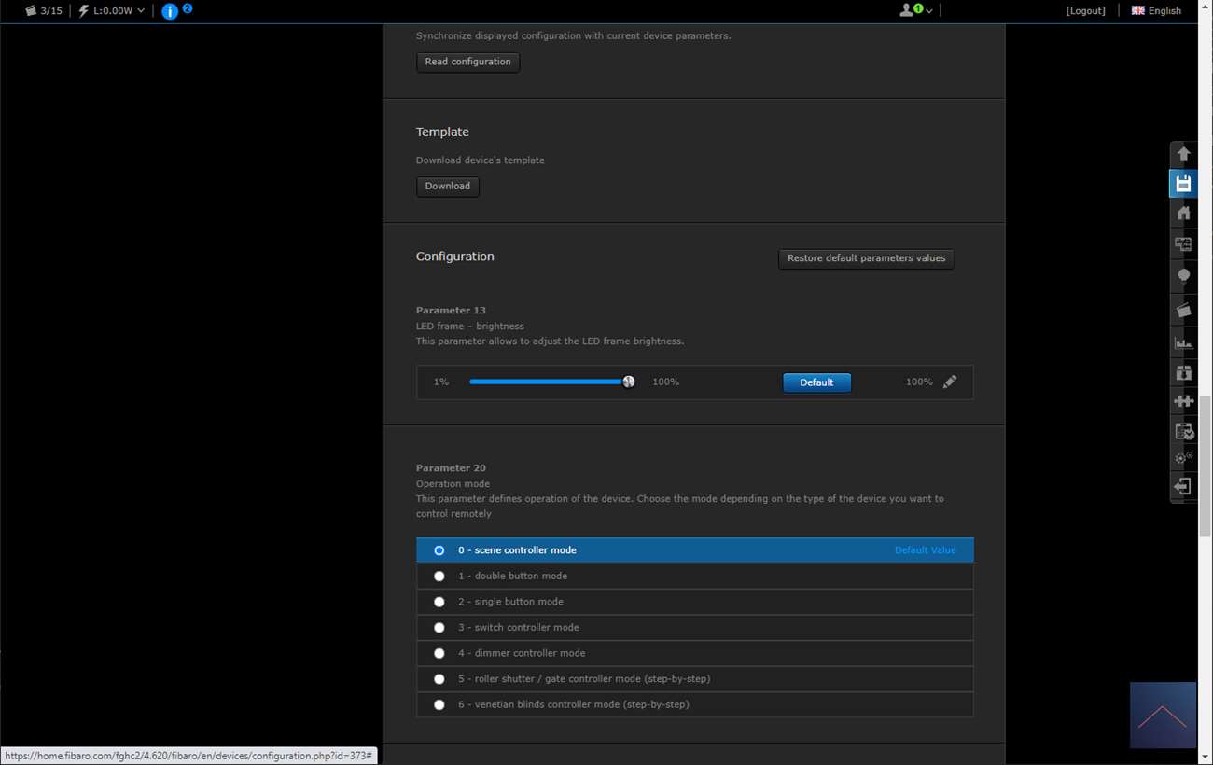This screenshot has width=1213, height=765.
Task: Open the home icon in right sidebar
Action: point(1183,214)
